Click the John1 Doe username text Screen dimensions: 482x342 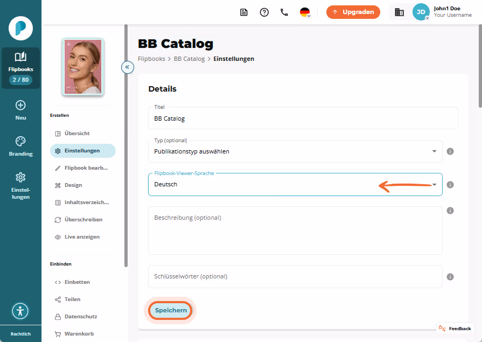coord(447,8)
